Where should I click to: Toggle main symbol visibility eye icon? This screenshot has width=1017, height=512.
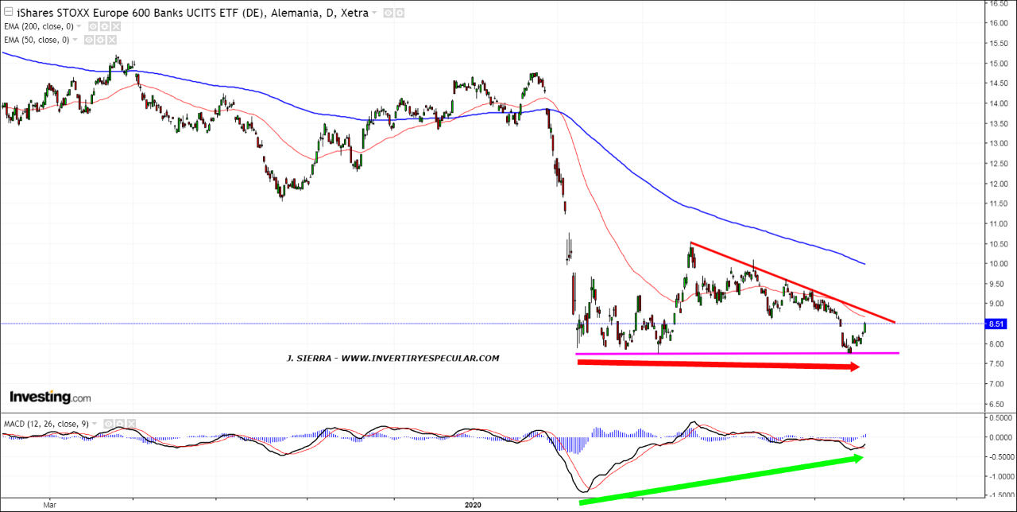387,14
